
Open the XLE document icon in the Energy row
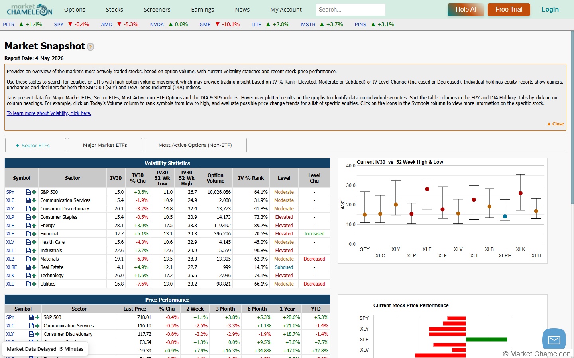pos(28,226)
